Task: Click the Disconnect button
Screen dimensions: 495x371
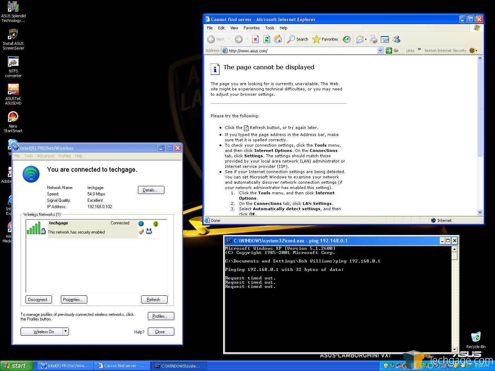Action: click(39, 300)
